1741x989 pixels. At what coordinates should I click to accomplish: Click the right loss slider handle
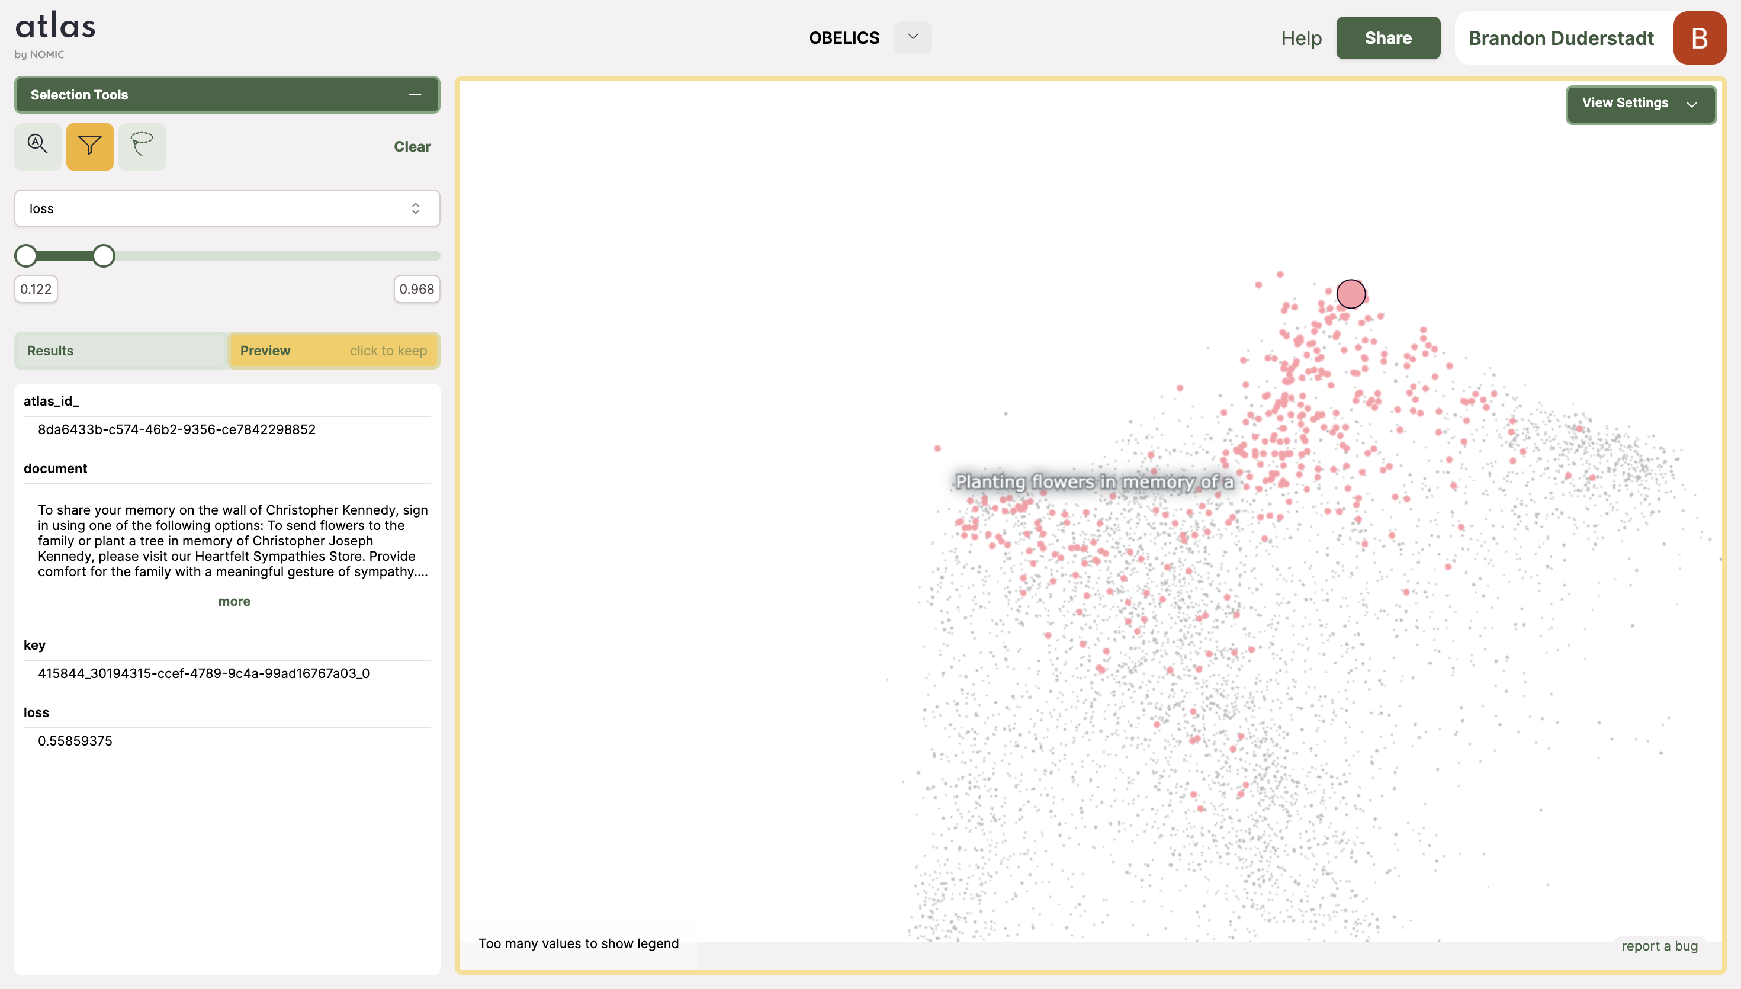[103, 256]
